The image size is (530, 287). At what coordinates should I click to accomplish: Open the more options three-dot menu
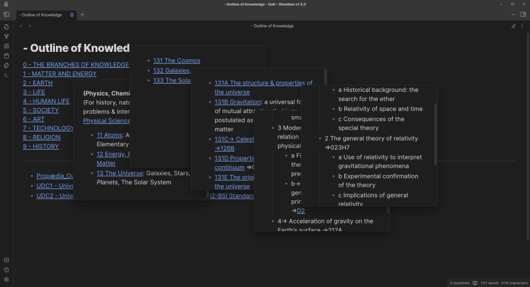(522, 26)
